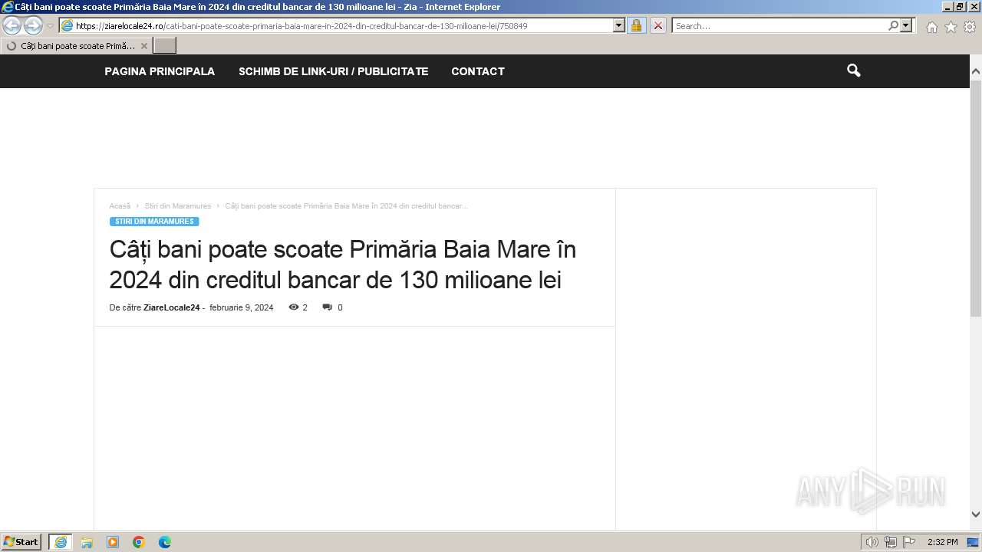Click the article title breadcrumb text
The height and width of the screenshot is (552, 982).
346,206
